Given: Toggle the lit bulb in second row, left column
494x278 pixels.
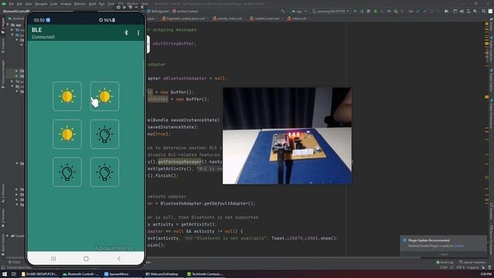Looking at the screenshot, I should tap(67, 134).
